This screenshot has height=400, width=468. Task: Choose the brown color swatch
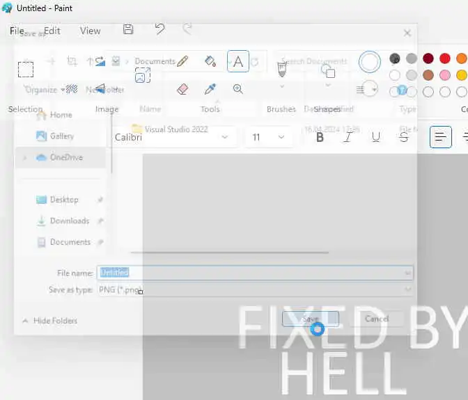[428, 75]
